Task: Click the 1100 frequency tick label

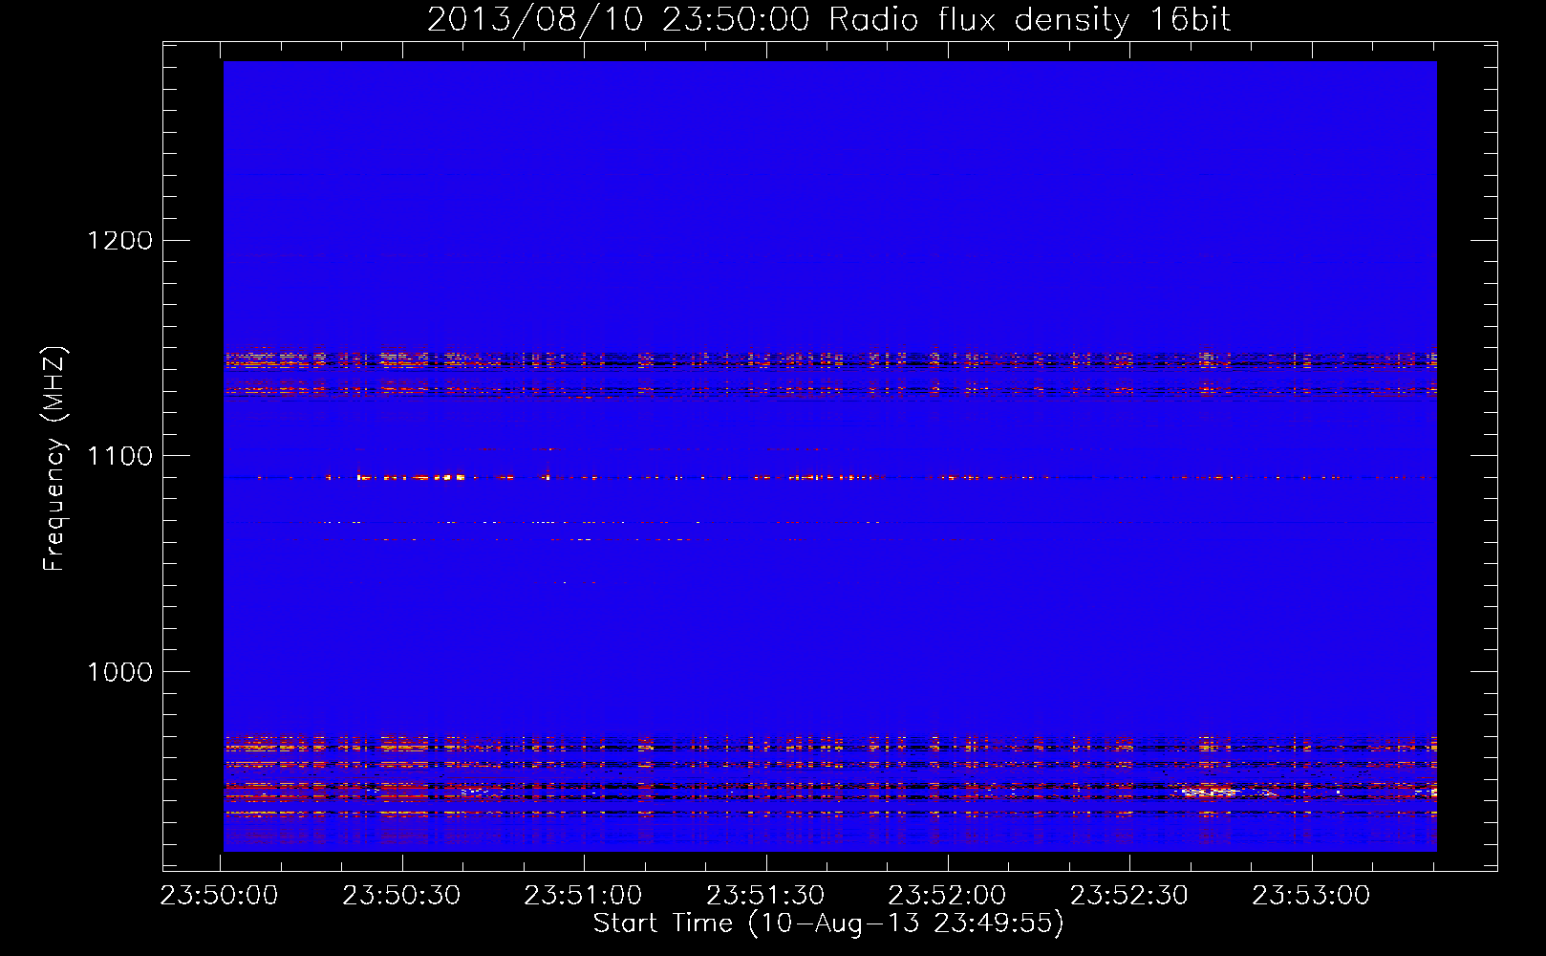Action: 119,456
